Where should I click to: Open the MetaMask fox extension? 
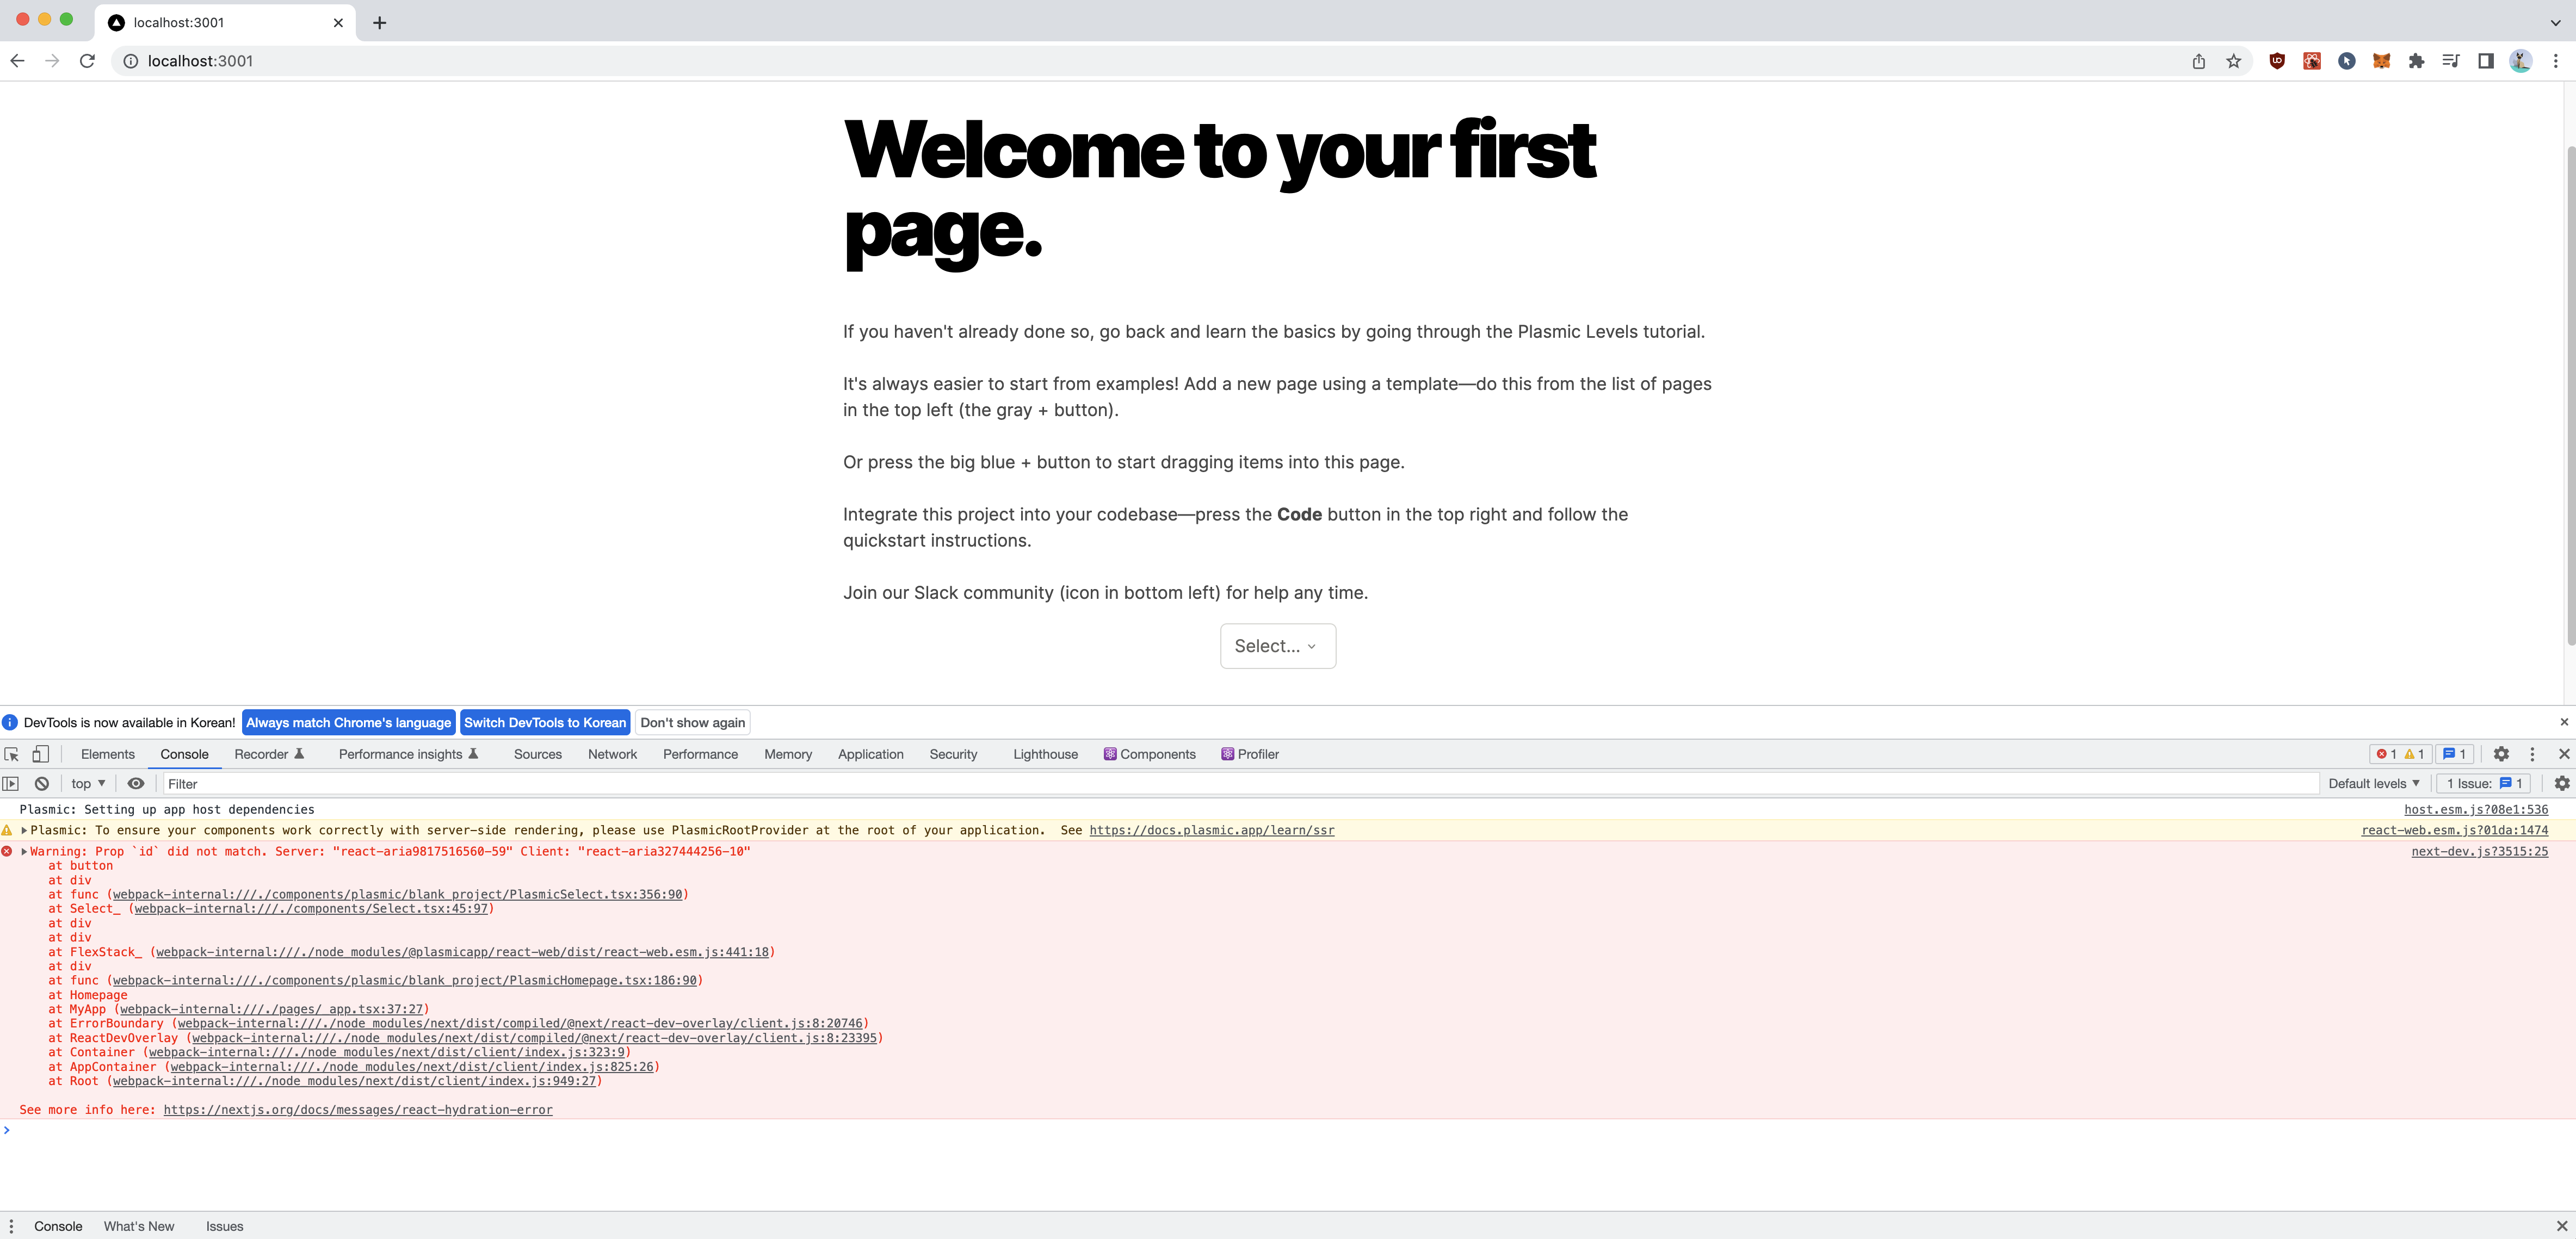point(2381,61)
